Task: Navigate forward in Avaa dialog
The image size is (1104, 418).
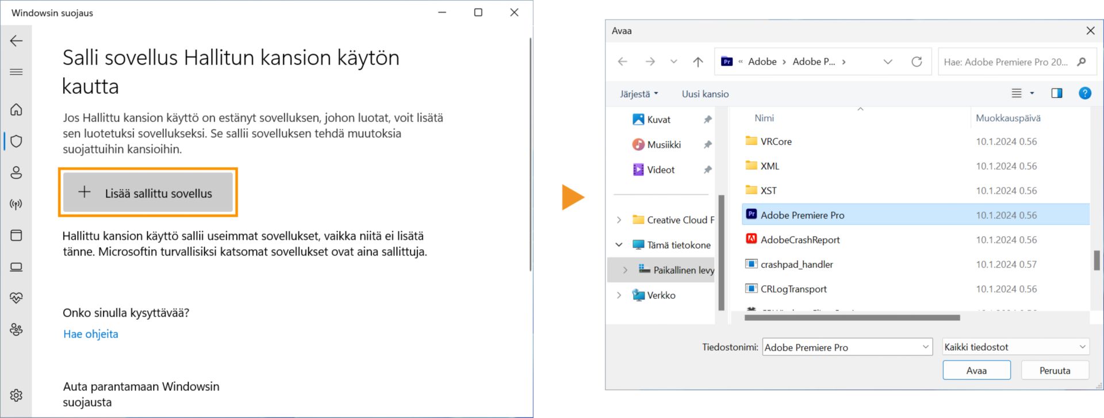Action: 650,62
